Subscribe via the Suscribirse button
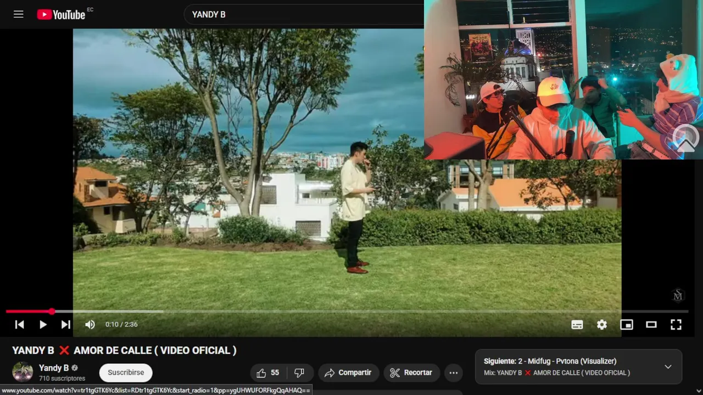 [x=126, y=373]
